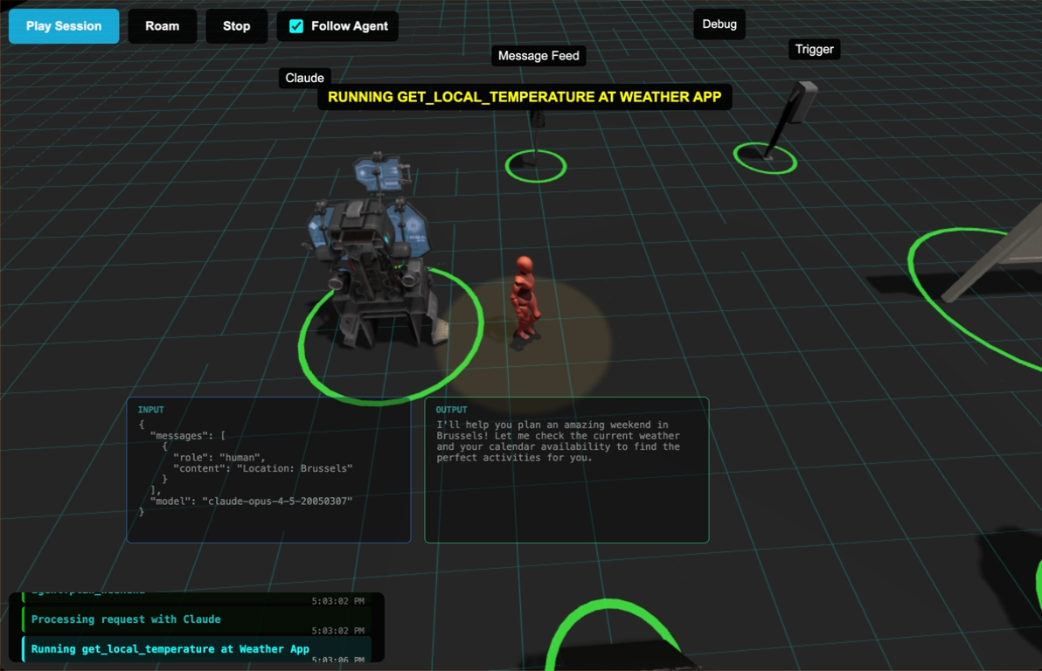Image resolution: width=1042 pixels, height=671 pixels.
Task: Click inside the OUTPUT text panel
Action: (566, 470)
